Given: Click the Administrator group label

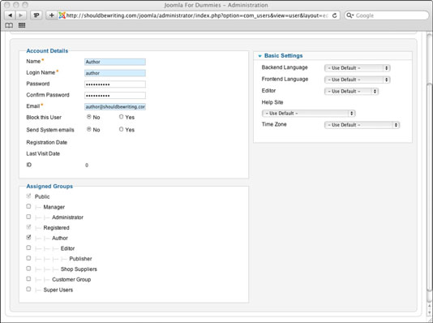Looking at the screenshot, I should (x=67, y=217).
